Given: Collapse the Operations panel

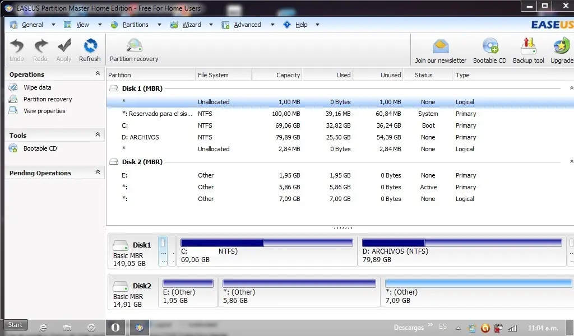Looking at the screenshot, I should pos(98,73).
